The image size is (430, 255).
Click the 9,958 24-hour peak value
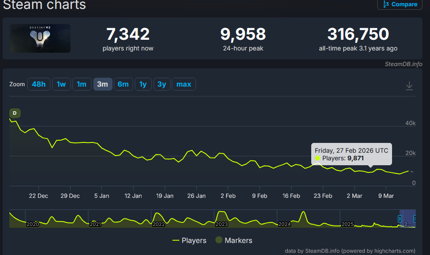tap(243, 34)
